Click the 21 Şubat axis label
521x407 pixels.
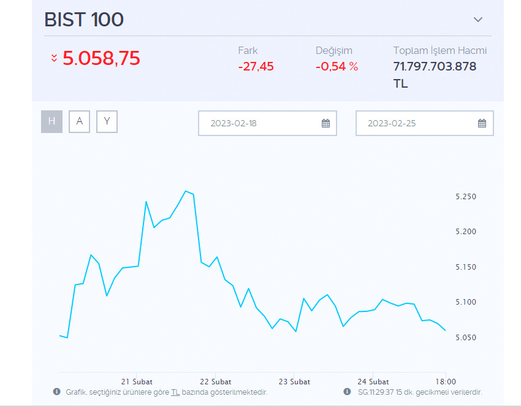pyautogui.click(x=137, y=382)
